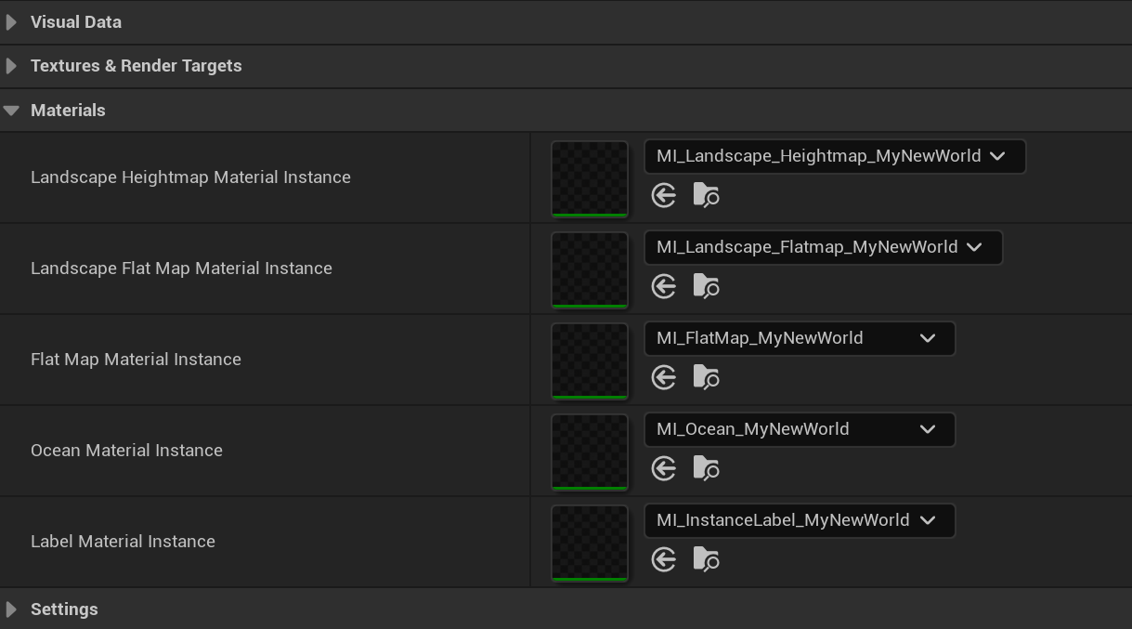Browse to Ocean Material Instance asset in Content Browser

click(x=706, y=468)
